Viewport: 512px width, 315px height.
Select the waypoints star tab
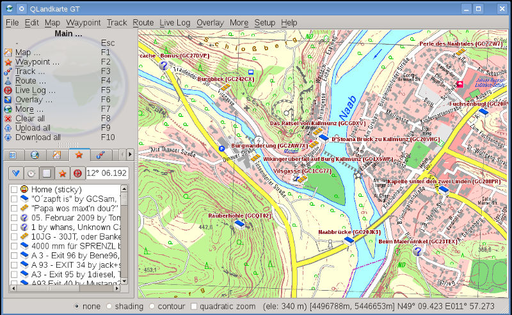(x=79, y=155)
